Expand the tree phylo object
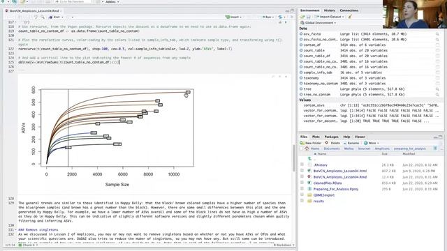 point(301,89)
